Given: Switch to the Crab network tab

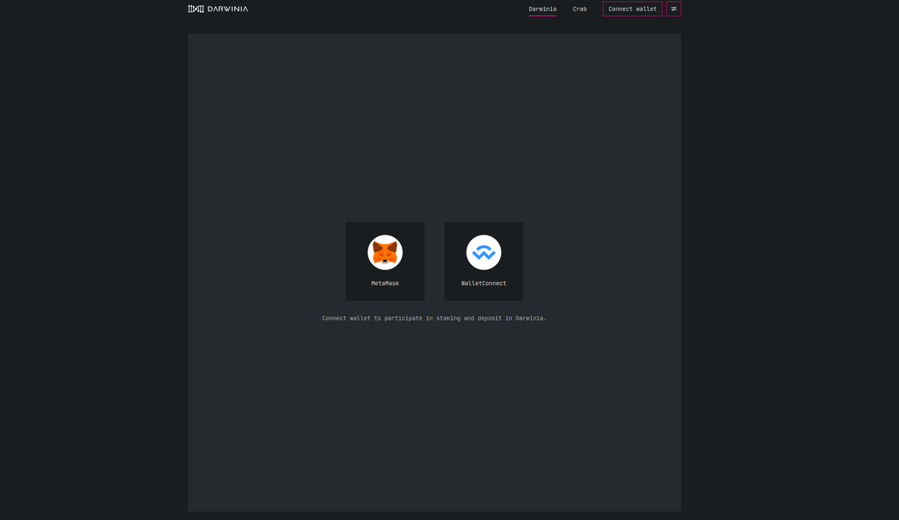Looking at the screenshot, I should pyautogui.click(x=580, y=9).
